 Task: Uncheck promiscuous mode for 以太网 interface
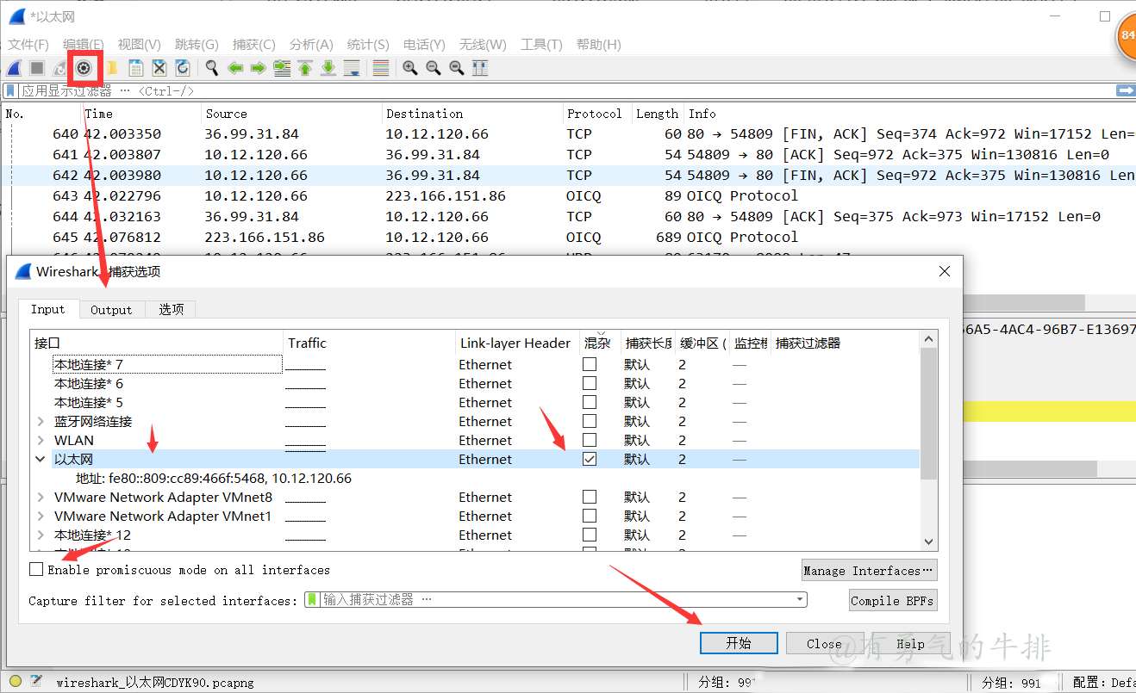click(590, 460)
